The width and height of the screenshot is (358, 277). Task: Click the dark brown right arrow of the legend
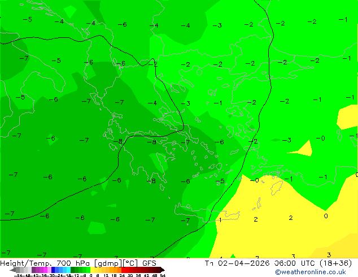point(163,270)
